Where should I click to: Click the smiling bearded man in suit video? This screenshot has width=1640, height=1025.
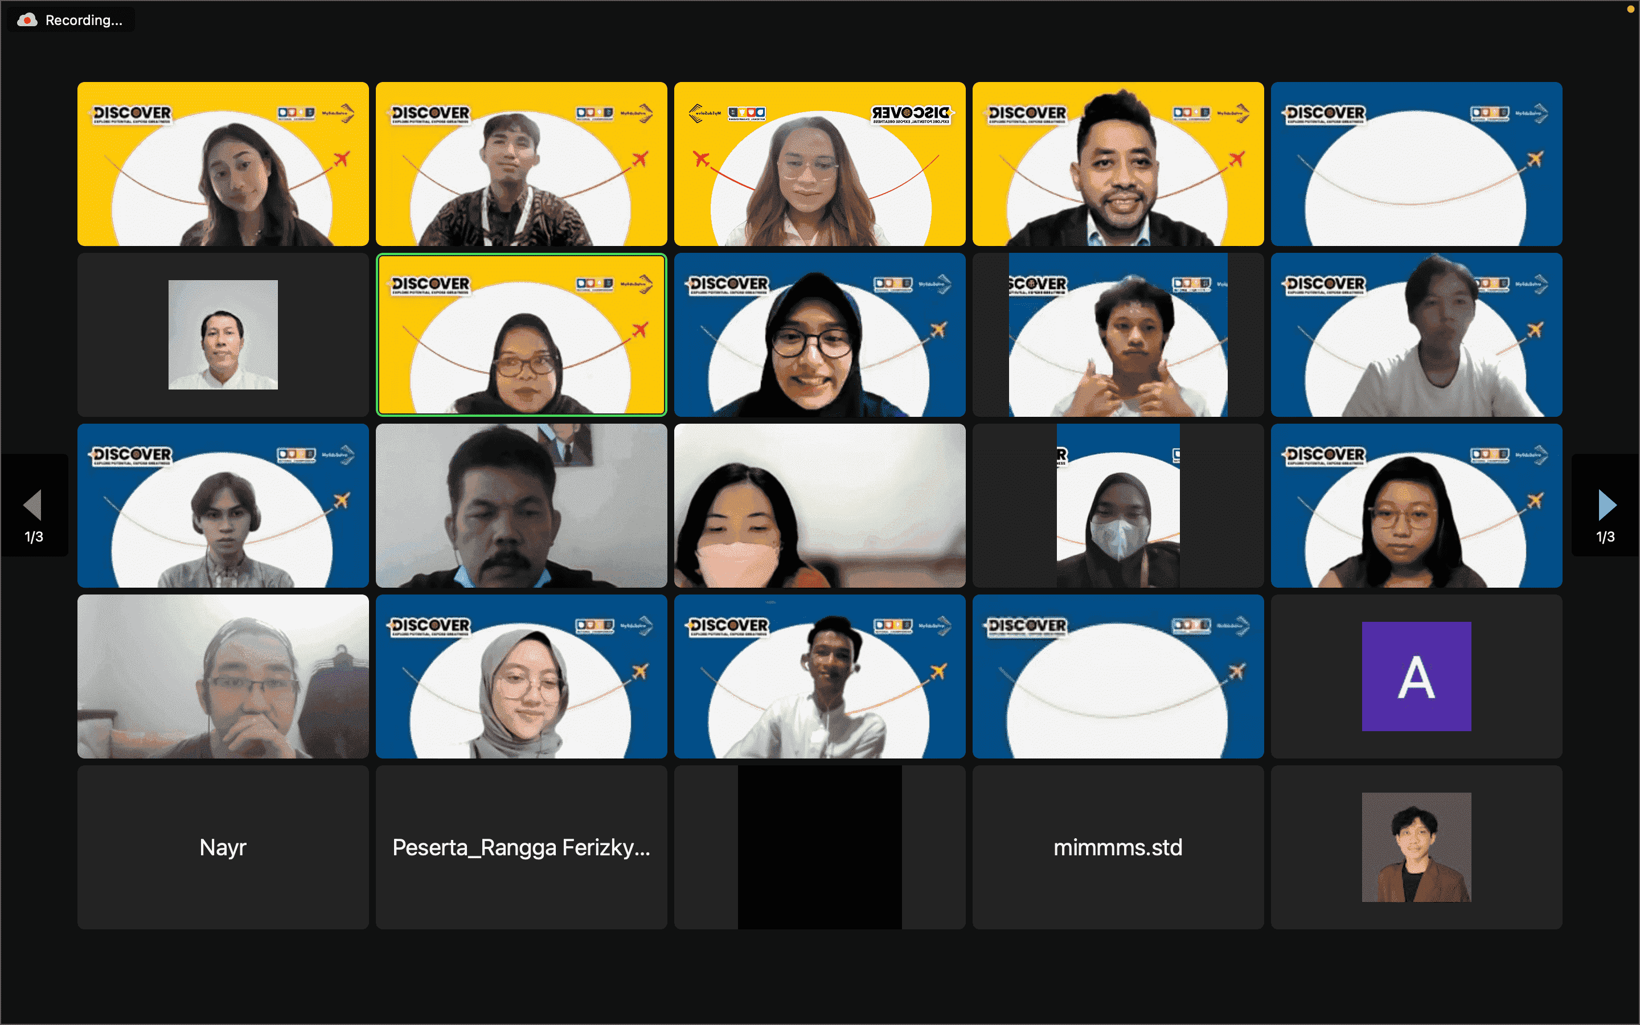coord(1117,164)
